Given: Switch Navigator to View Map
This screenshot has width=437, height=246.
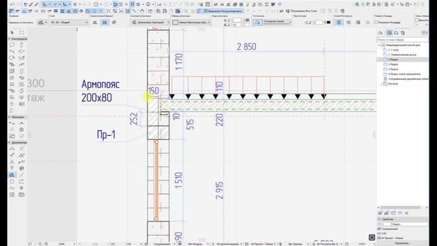Looking at the screenshot, I should [389, 33].
